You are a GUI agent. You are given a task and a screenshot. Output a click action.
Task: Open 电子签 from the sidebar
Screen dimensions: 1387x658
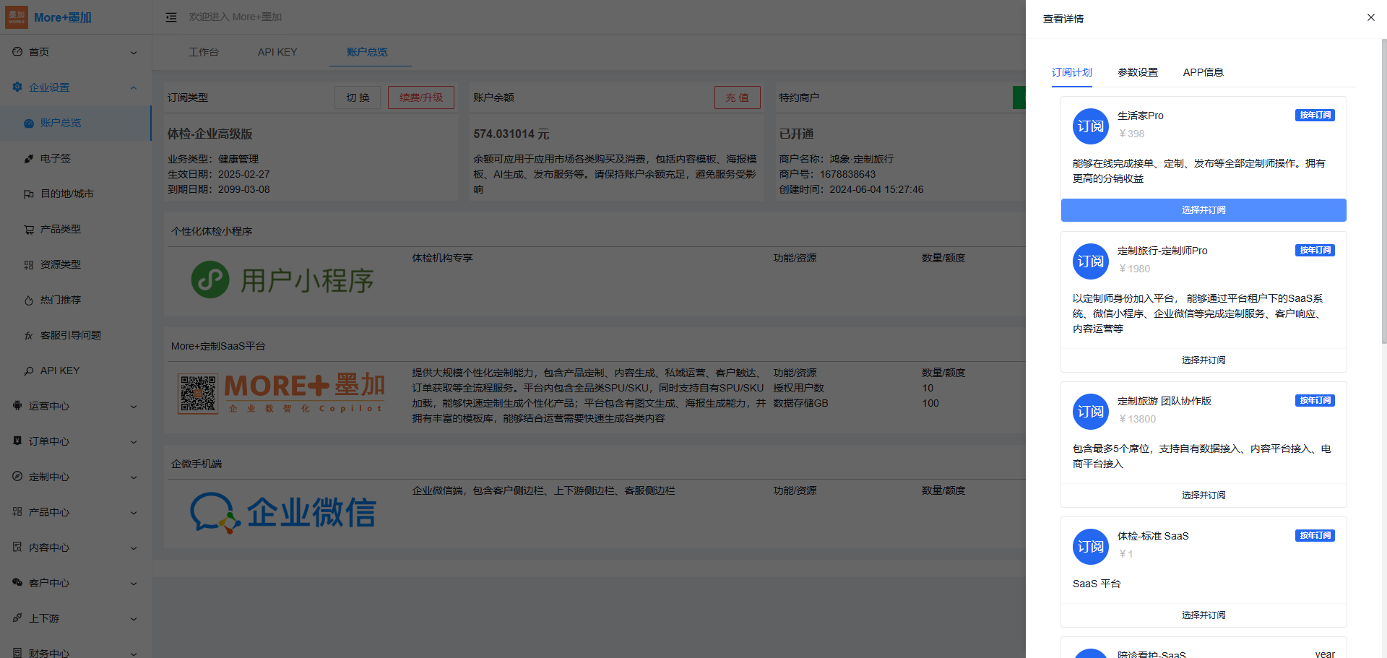pos(56,158)
